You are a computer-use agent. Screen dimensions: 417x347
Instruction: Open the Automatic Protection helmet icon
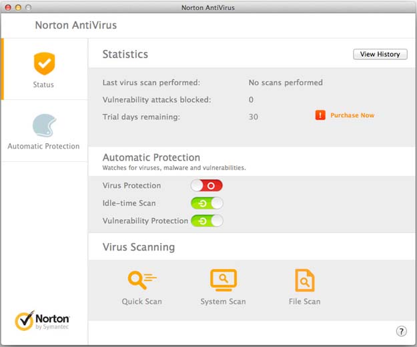pos(45,125)
